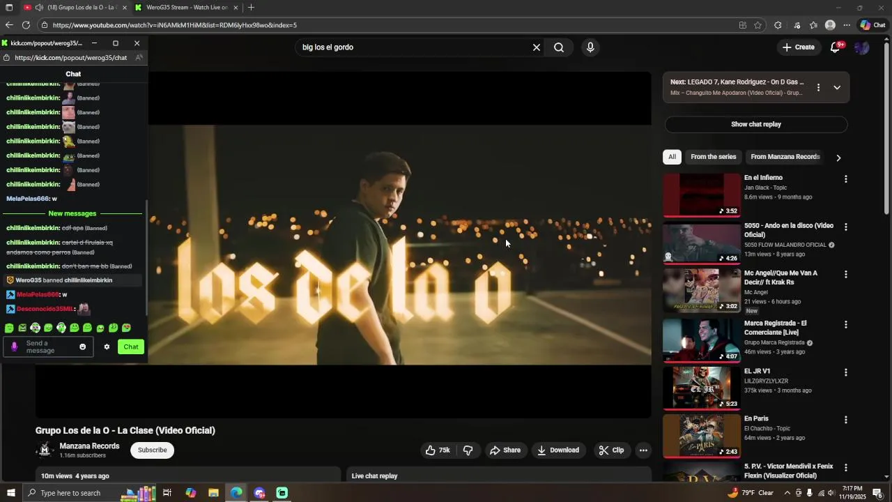The image size is (892, 502).
Task: Expand the Mix playlist panel chevron
Action: click(x=837, y=88)
